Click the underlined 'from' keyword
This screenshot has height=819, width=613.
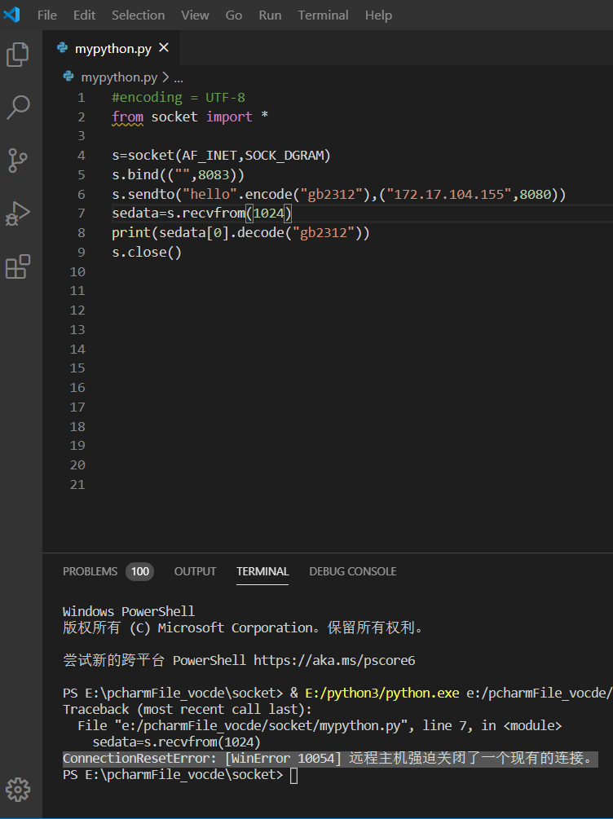pyautogui.click(x=127, y=117)
